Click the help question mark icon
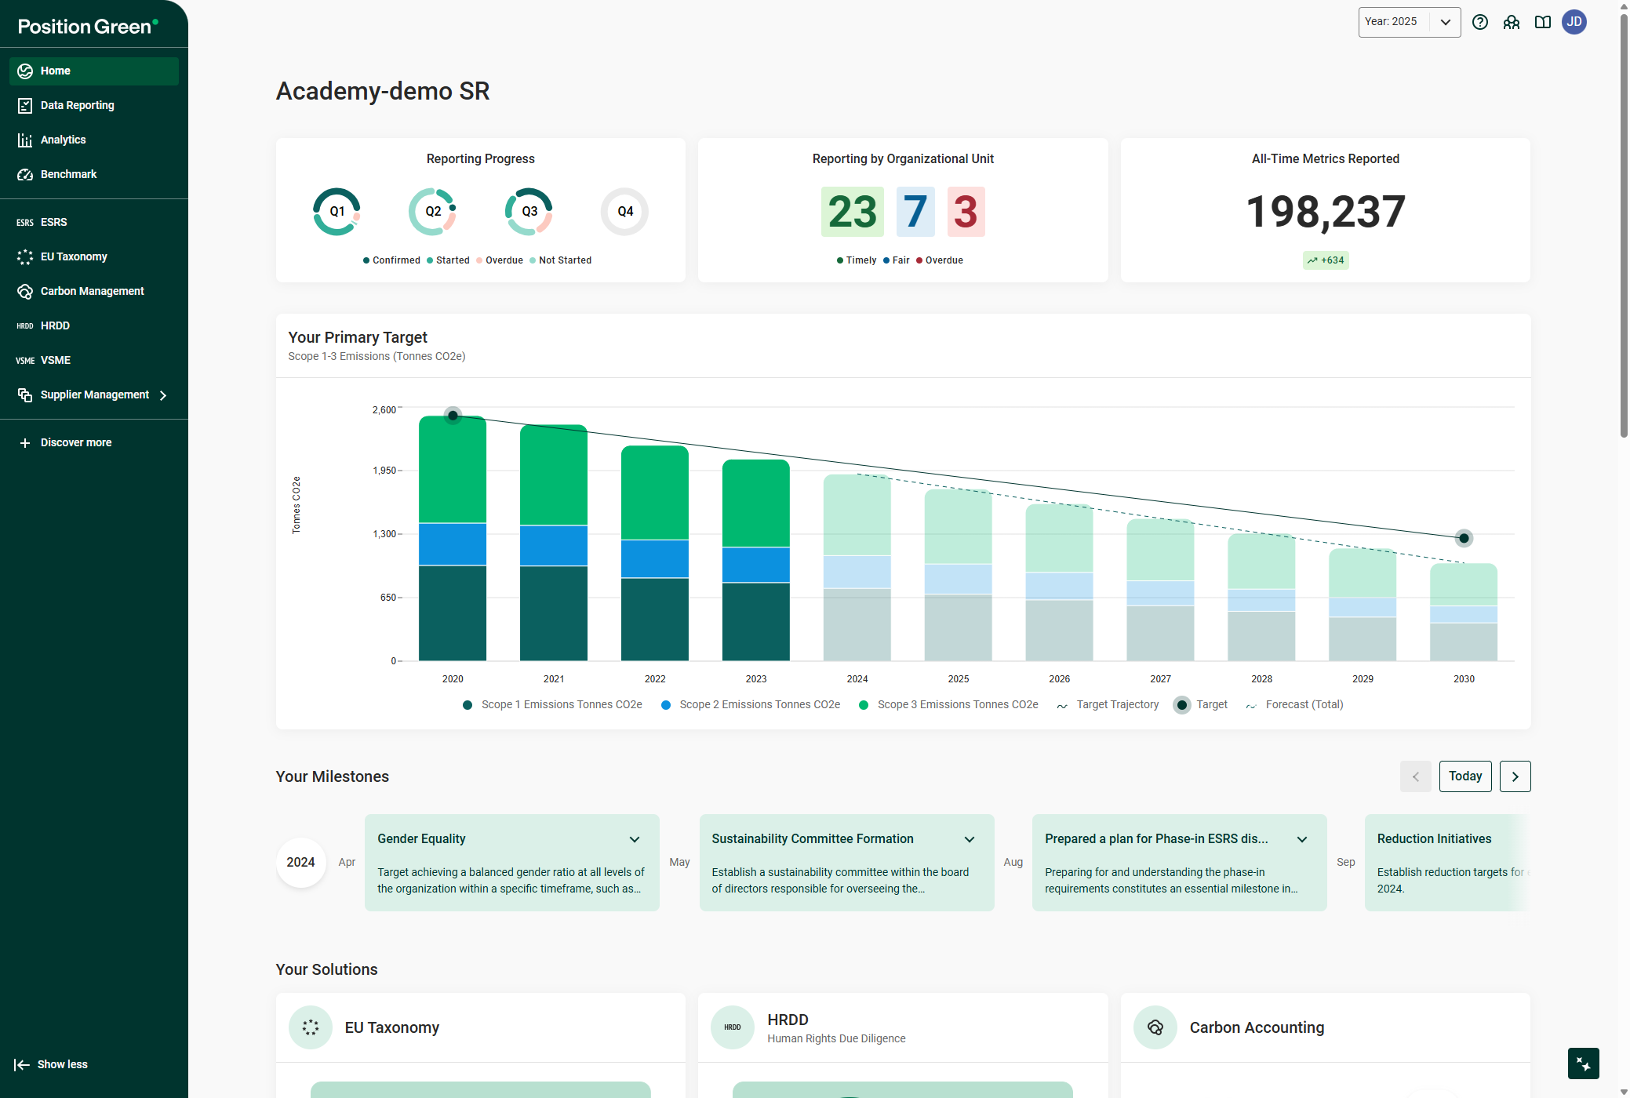This screenshot has height=1098, width=1630. click(1479, 22)
